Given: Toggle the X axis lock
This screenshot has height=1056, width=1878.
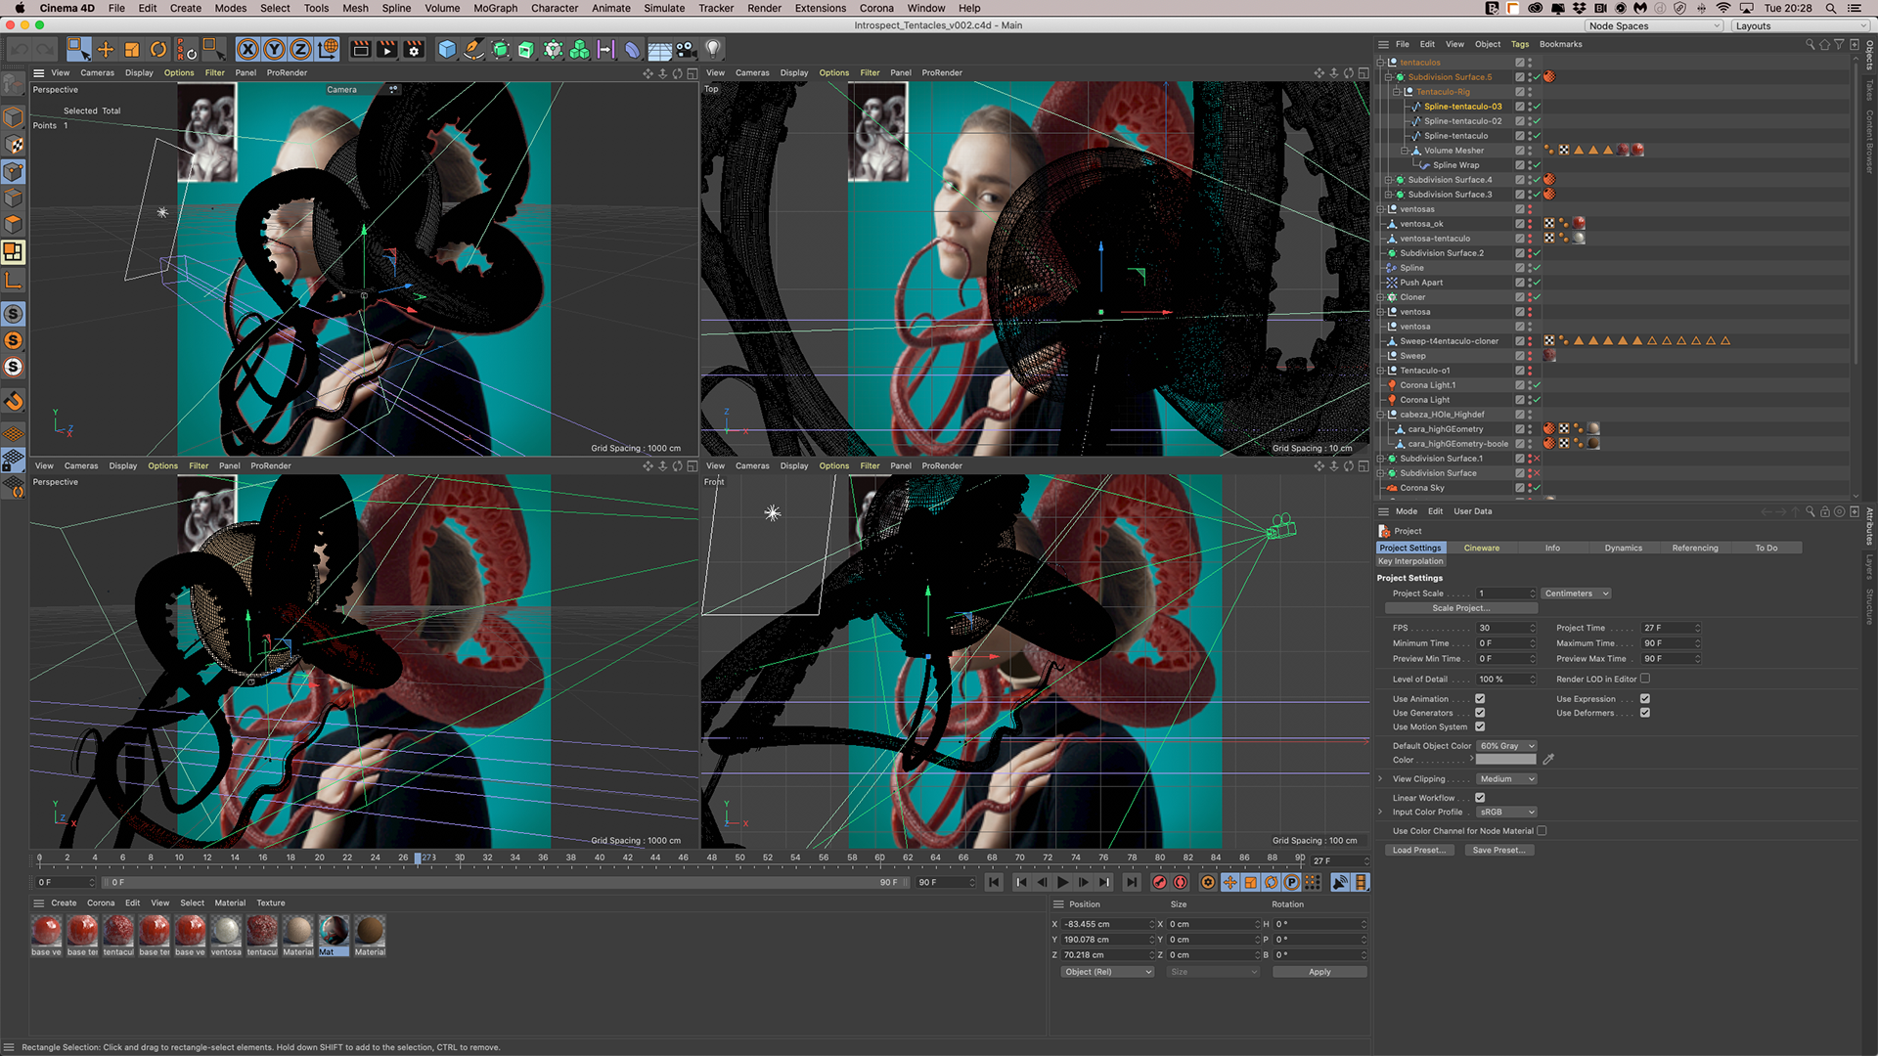Looking at the screenshot, I should pyautogui.click(x=248, y=49).
